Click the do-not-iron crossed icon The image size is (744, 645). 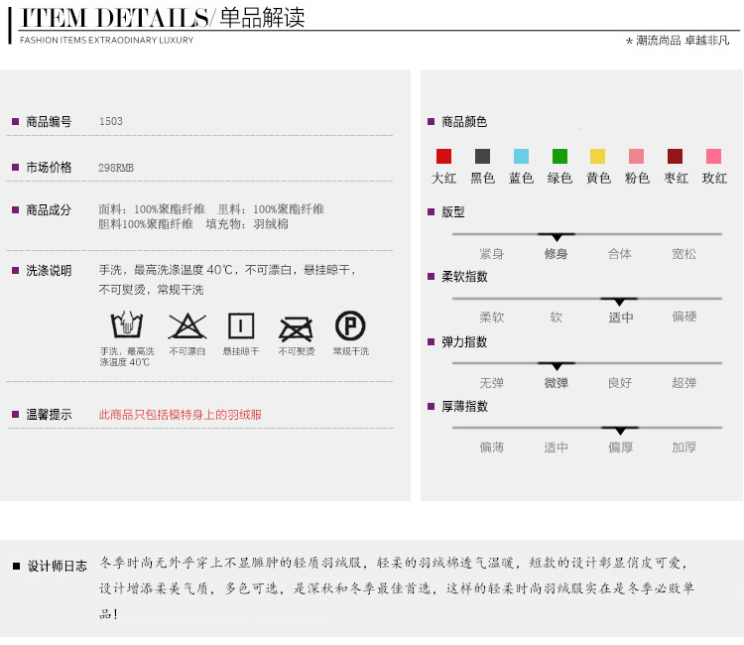(296, 328)
